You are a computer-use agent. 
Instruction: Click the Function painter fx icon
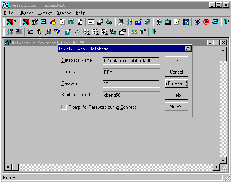click(80, 22)
